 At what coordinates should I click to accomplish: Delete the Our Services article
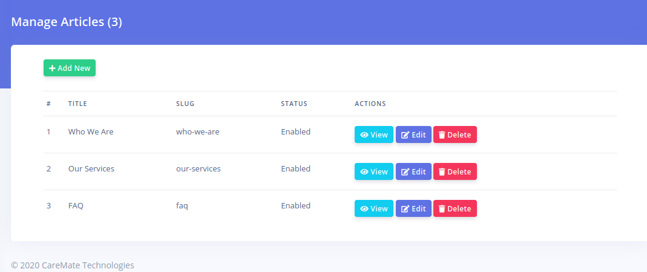455,171
